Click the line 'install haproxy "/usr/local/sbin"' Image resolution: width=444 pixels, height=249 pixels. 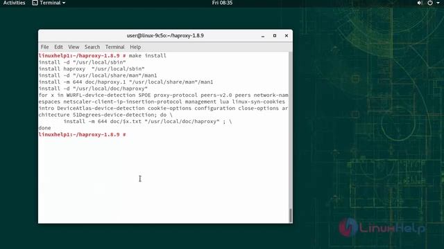click(x=92, y=68)
